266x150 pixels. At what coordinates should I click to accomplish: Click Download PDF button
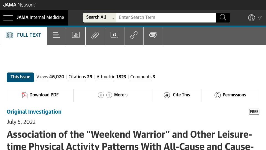[40, 95]
